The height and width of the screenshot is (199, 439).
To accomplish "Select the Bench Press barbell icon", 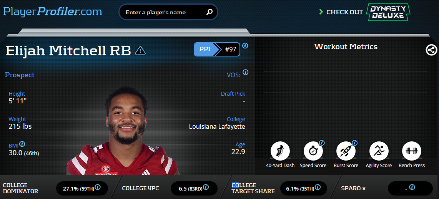I will click(412, 151).
